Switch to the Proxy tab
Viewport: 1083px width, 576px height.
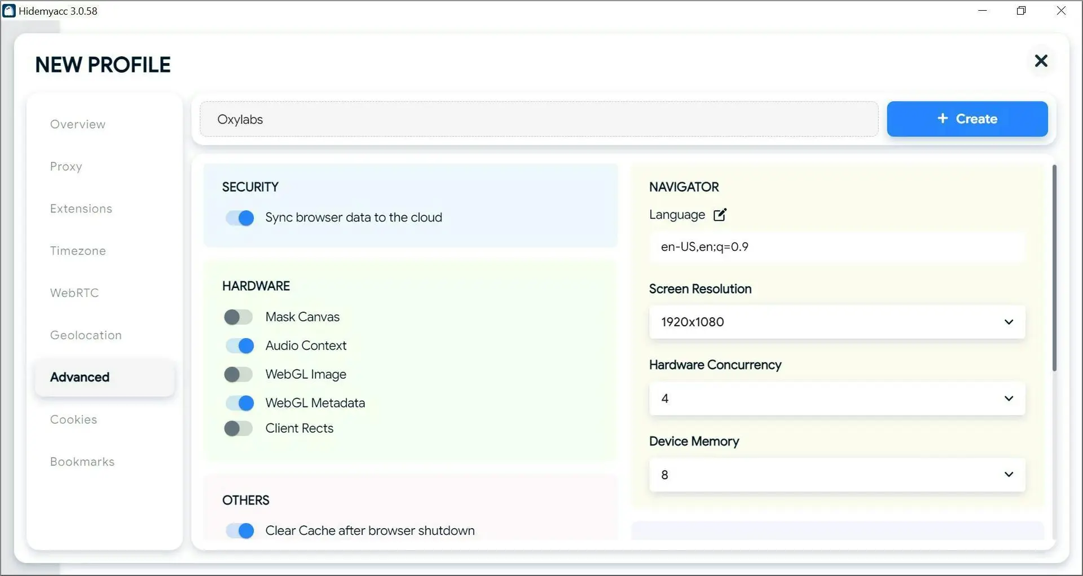coord(66,166)
